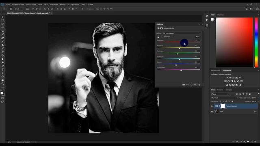
Task: Toggle lock transparent pixels in Layers panel
Action: 220,101
